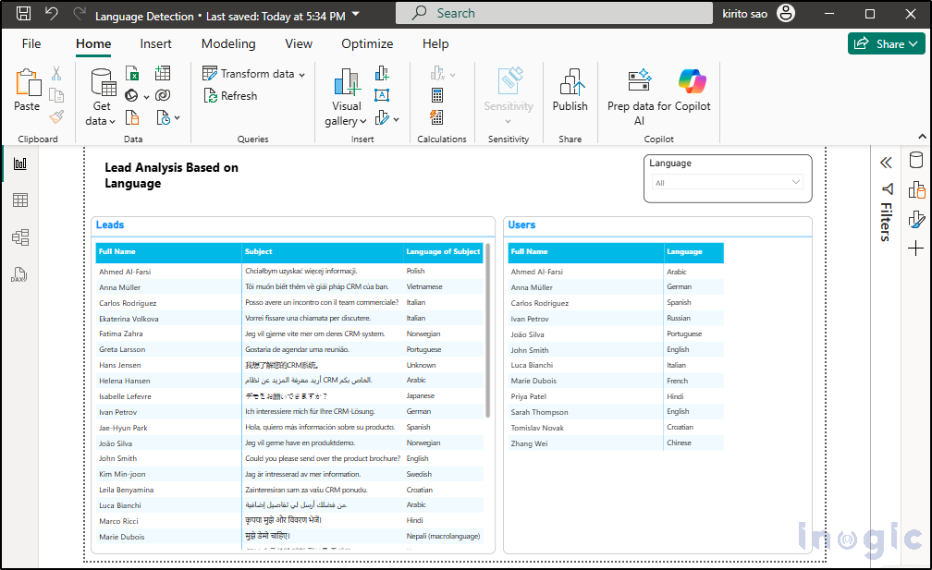Click the bottom icon in Calculations group
932x570 pixels.
[436, 117]
